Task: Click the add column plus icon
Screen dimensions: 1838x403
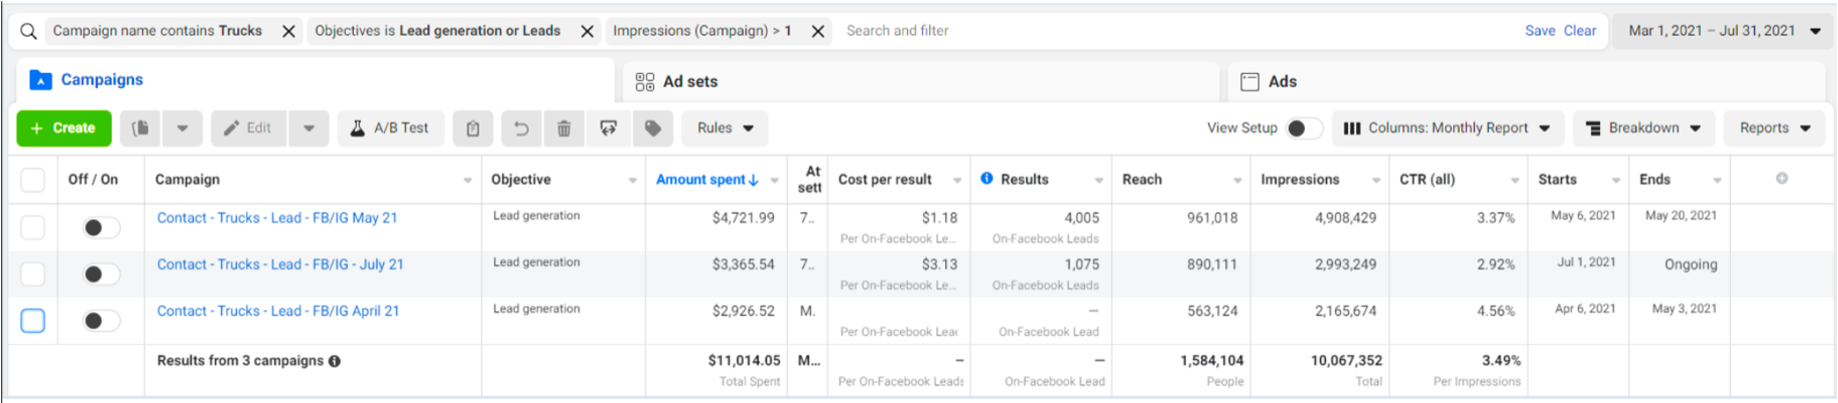Action: tap(1782, 178)
